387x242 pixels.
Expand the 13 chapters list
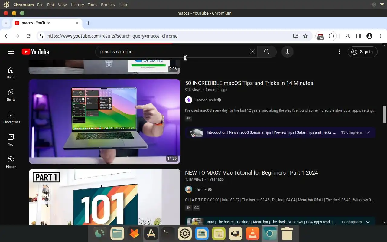pyautogui.click(x=368, y=132)
